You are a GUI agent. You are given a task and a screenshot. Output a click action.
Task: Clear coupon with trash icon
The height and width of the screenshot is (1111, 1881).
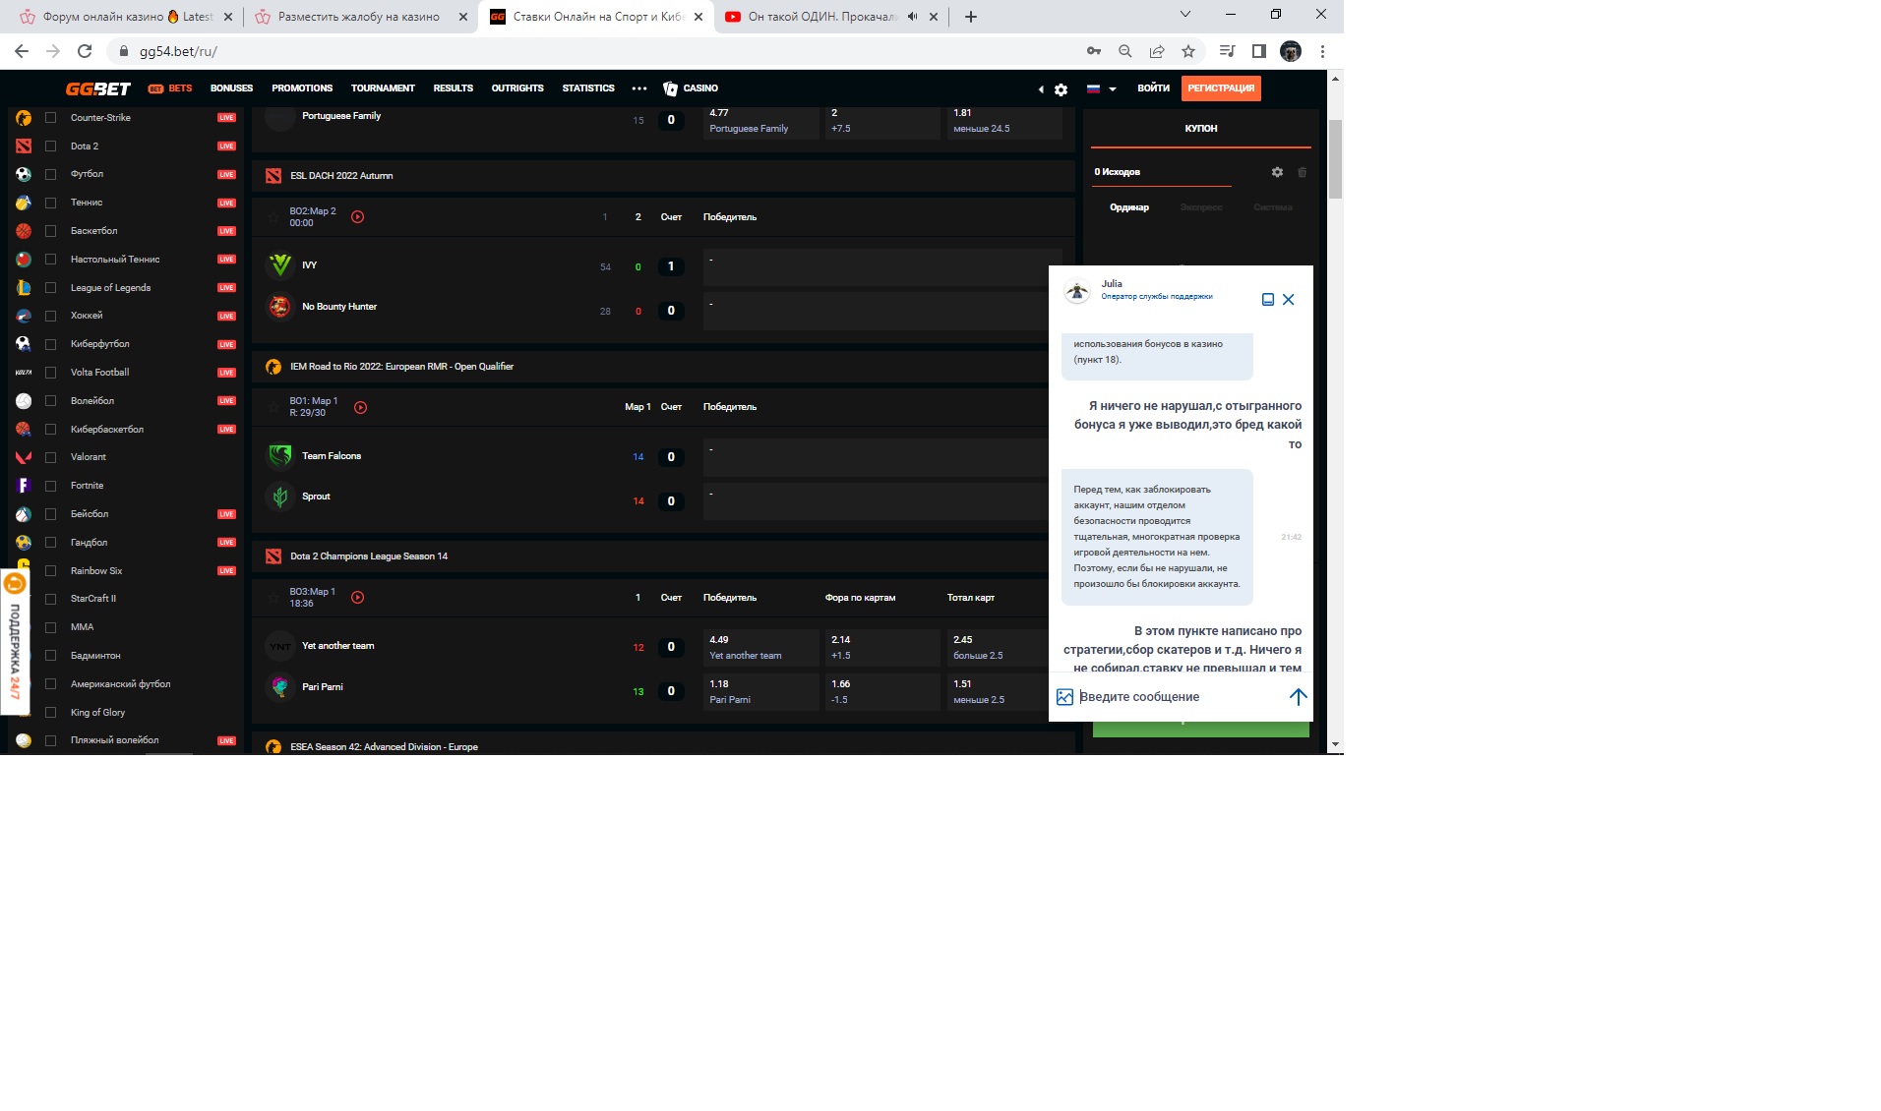1302,172
